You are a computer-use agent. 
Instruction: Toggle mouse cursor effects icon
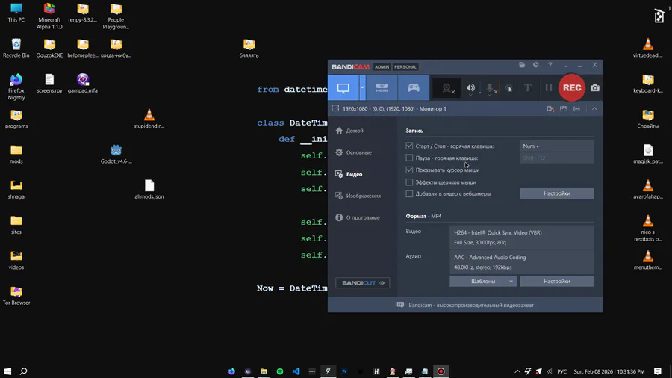(x=509, y=88)
